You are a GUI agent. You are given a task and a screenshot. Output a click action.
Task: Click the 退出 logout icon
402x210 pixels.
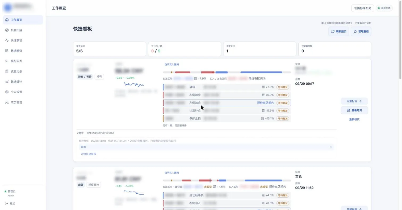coord(6,204)
